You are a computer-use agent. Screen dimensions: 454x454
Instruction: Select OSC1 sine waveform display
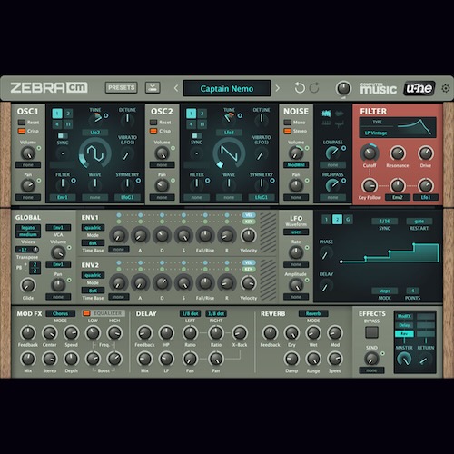coord(95,153)
